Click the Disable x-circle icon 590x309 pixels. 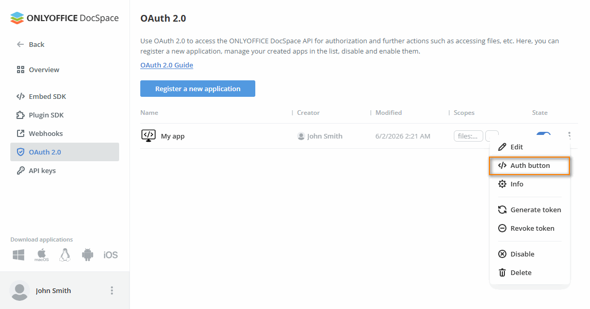coord(502,254)
